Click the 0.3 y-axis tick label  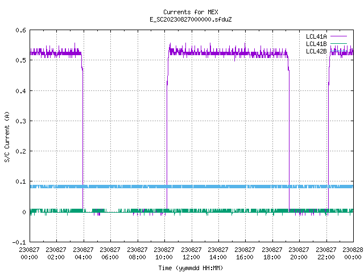tap(20, 121)
